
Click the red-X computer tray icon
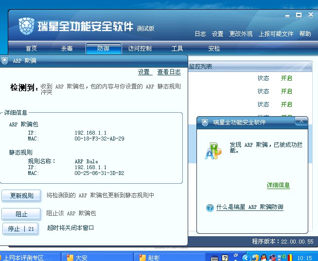[272, 258]
